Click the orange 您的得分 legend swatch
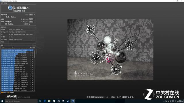184x103 pixels. 2,93
